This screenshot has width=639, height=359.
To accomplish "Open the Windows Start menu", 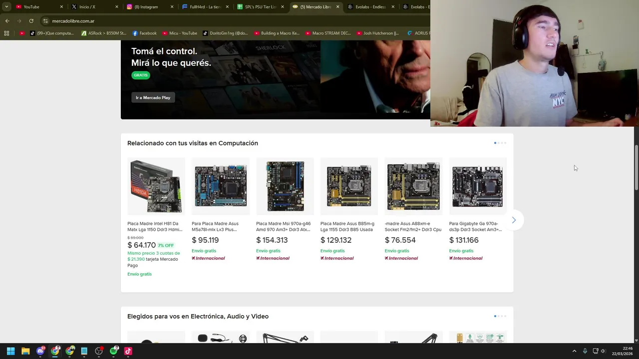I will (10, 351).
